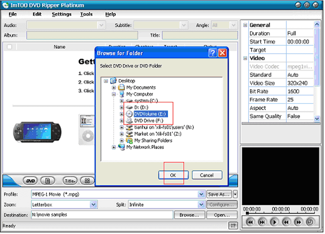Open the Settings menu
The width and height of the screenshot is (325, 234).
pos(62,14)
